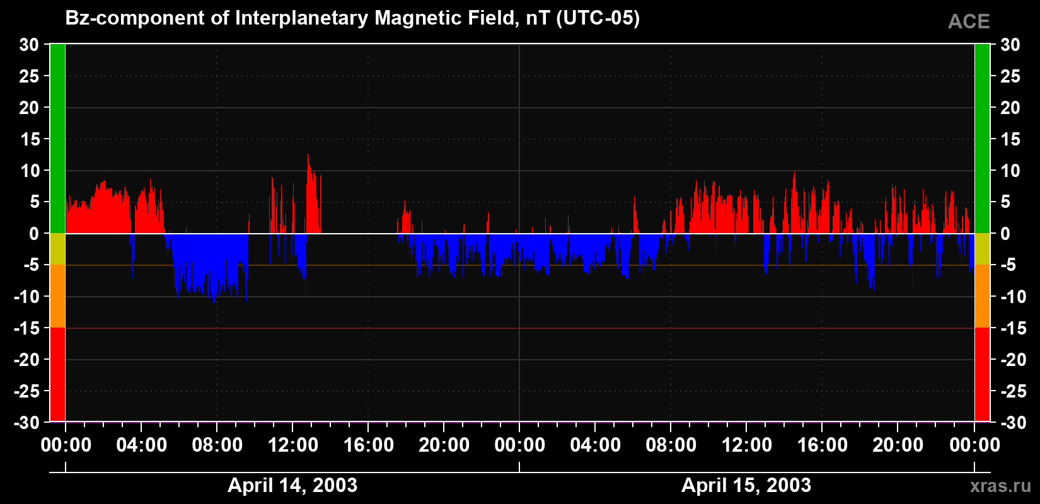Screen dimensions: 1040x504
Task: Select the 'April 15, 2003' date label
Action: pyautogui.click(x=746, y=485)
